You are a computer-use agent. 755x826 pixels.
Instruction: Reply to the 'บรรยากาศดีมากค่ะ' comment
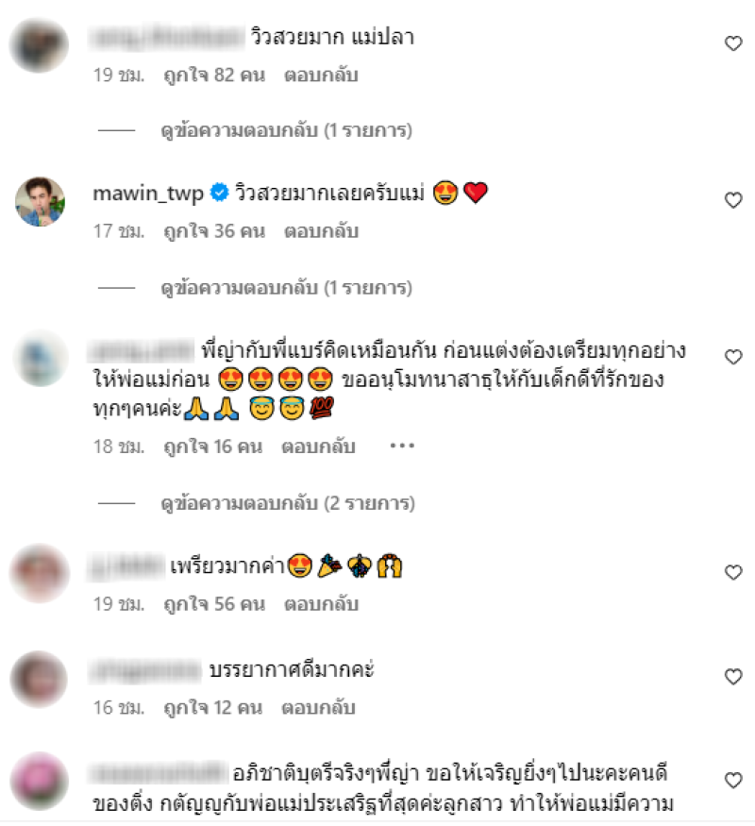click(x=319, y=707)
